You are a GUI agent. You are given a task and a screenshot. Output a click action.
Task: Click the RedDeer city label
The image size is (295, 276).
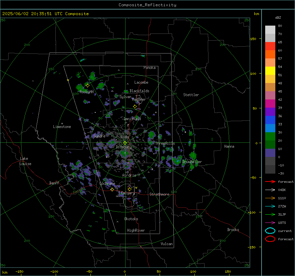point(139,99)
